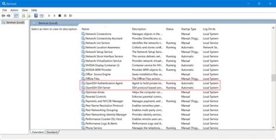The image size is (276, 140).
Task: Click gear icon of Optimize drives
Action: [x=83, y=92]
